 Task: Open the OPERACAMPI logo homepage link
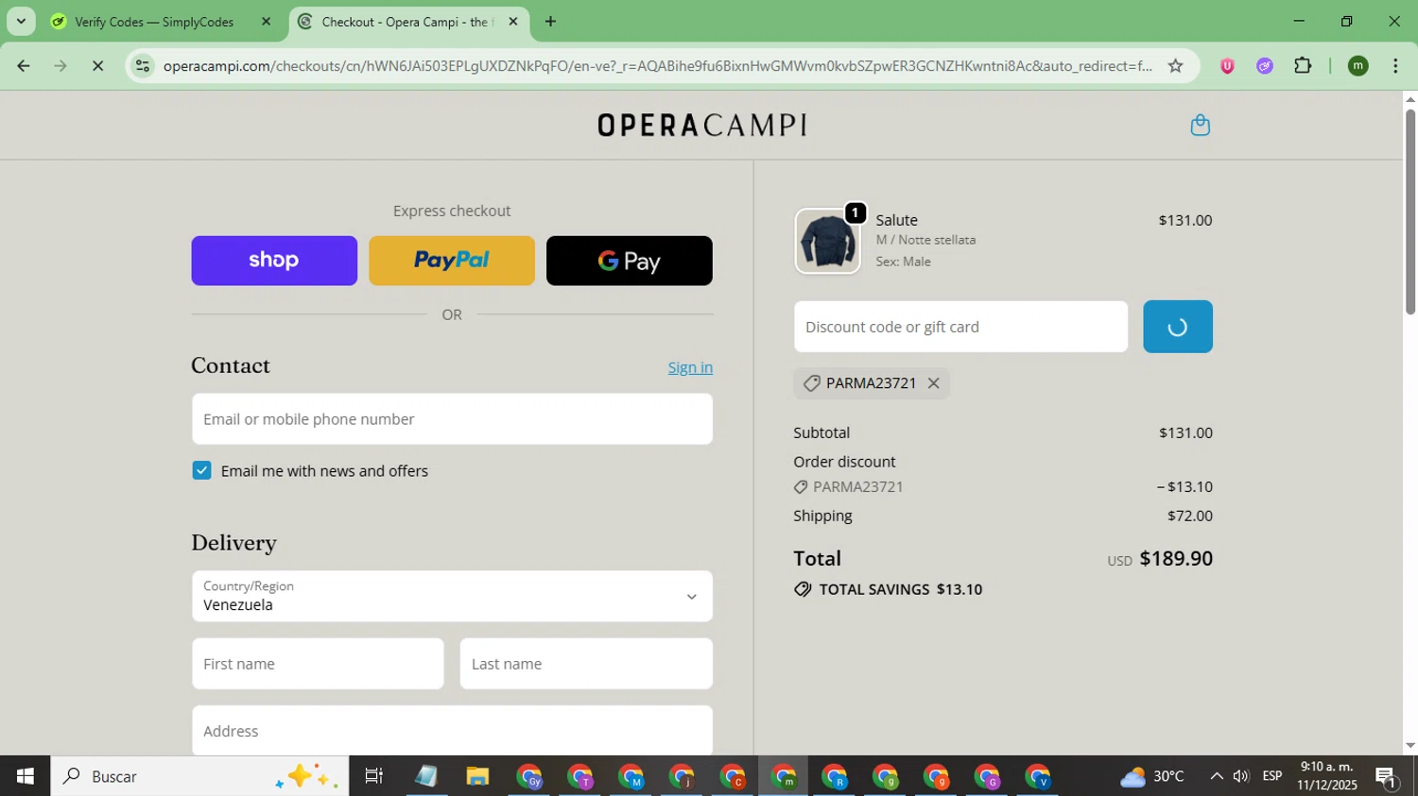(701, 126)
